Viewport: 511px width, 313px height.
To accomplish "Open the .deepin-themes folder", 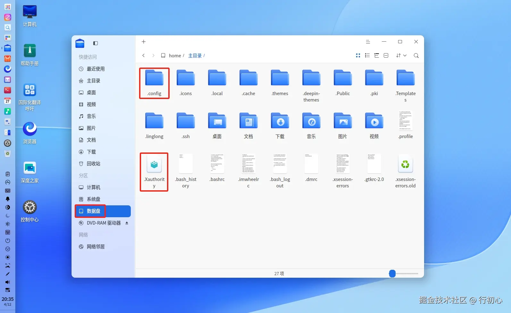I will (x=311, y=86).
